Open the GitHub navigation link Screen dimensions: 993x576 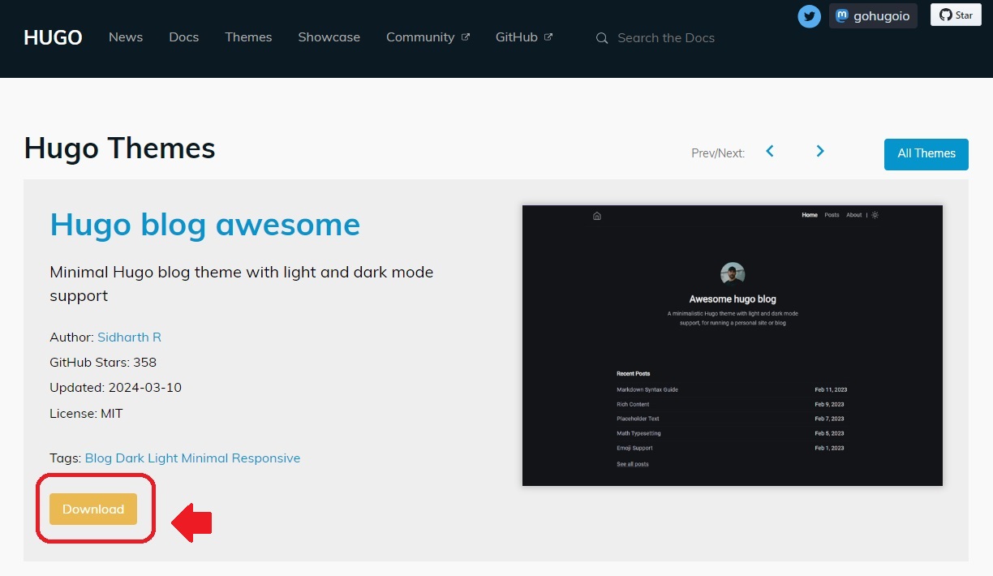(524, 37)
